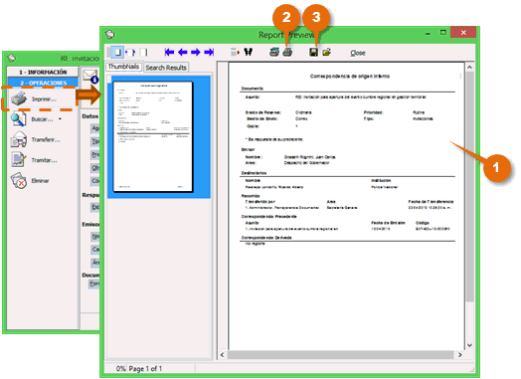This screenshot has width=521, height=379.
Task: Switch to the ThumbNails tab
Action: [123, 67]
